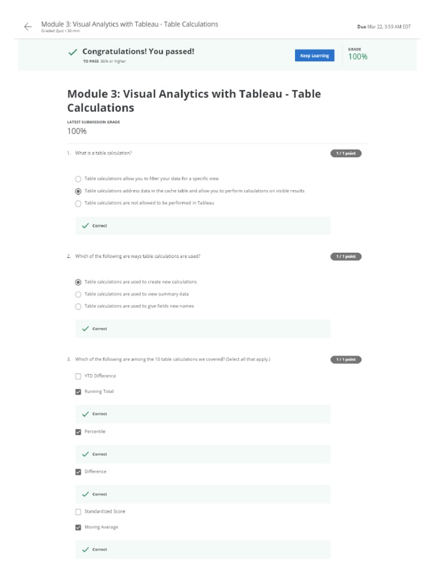Click question 1 points badge
The image size is (434, 579).
346,153
